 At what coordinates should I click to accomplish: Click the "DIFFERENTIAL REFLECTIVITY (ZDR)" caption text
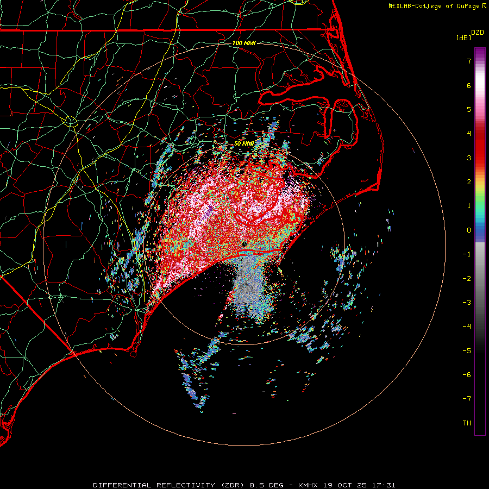[170, 485]
